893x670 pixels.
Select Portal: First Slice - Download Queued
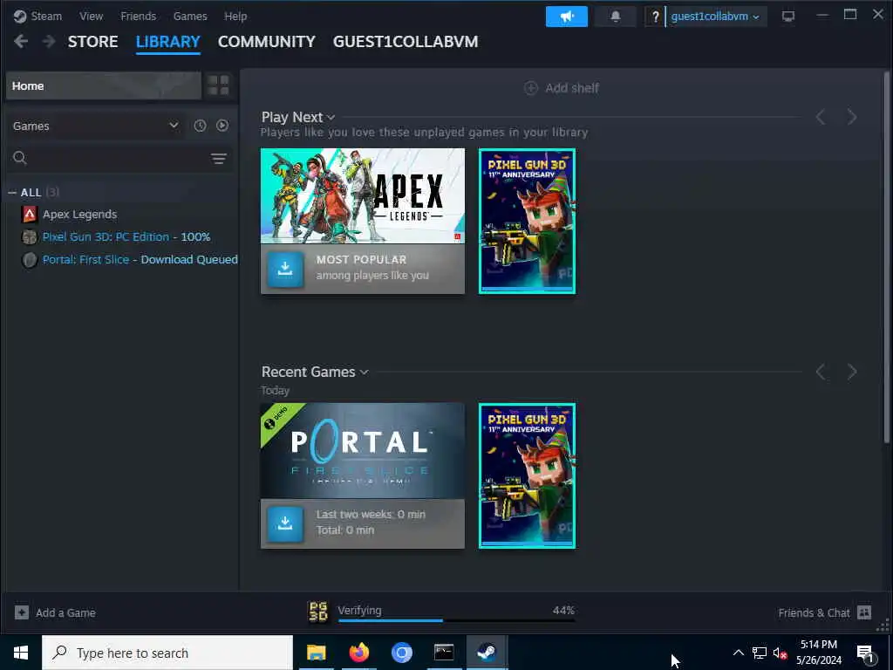(140, 260)
